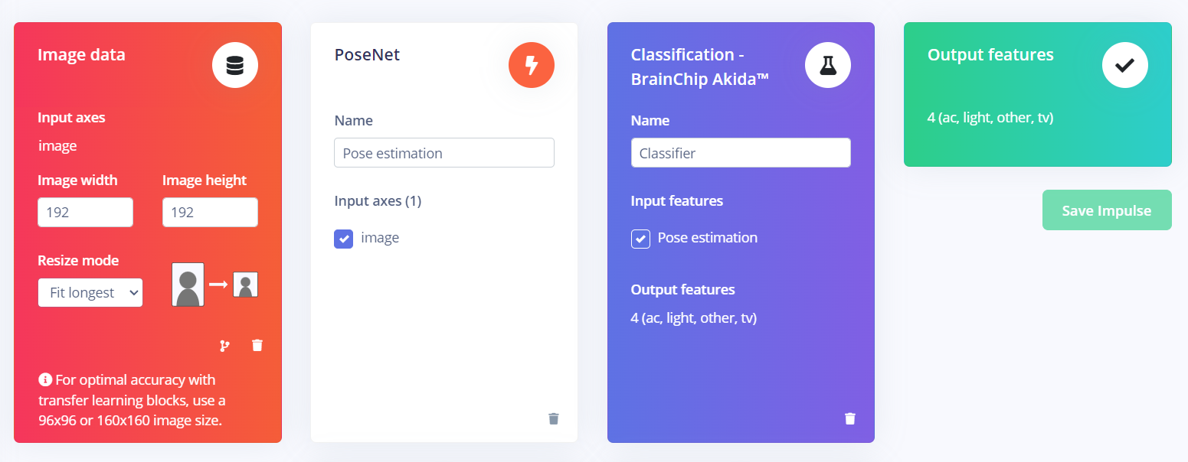Remove the Classification block via trash icon
This screenshot has height=462, width=1188.
(x=850, y=418)
